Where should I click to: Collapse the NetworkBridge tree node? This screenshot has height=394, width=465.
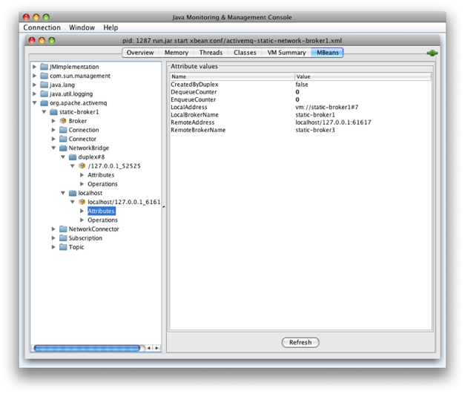tap(53, 148)
